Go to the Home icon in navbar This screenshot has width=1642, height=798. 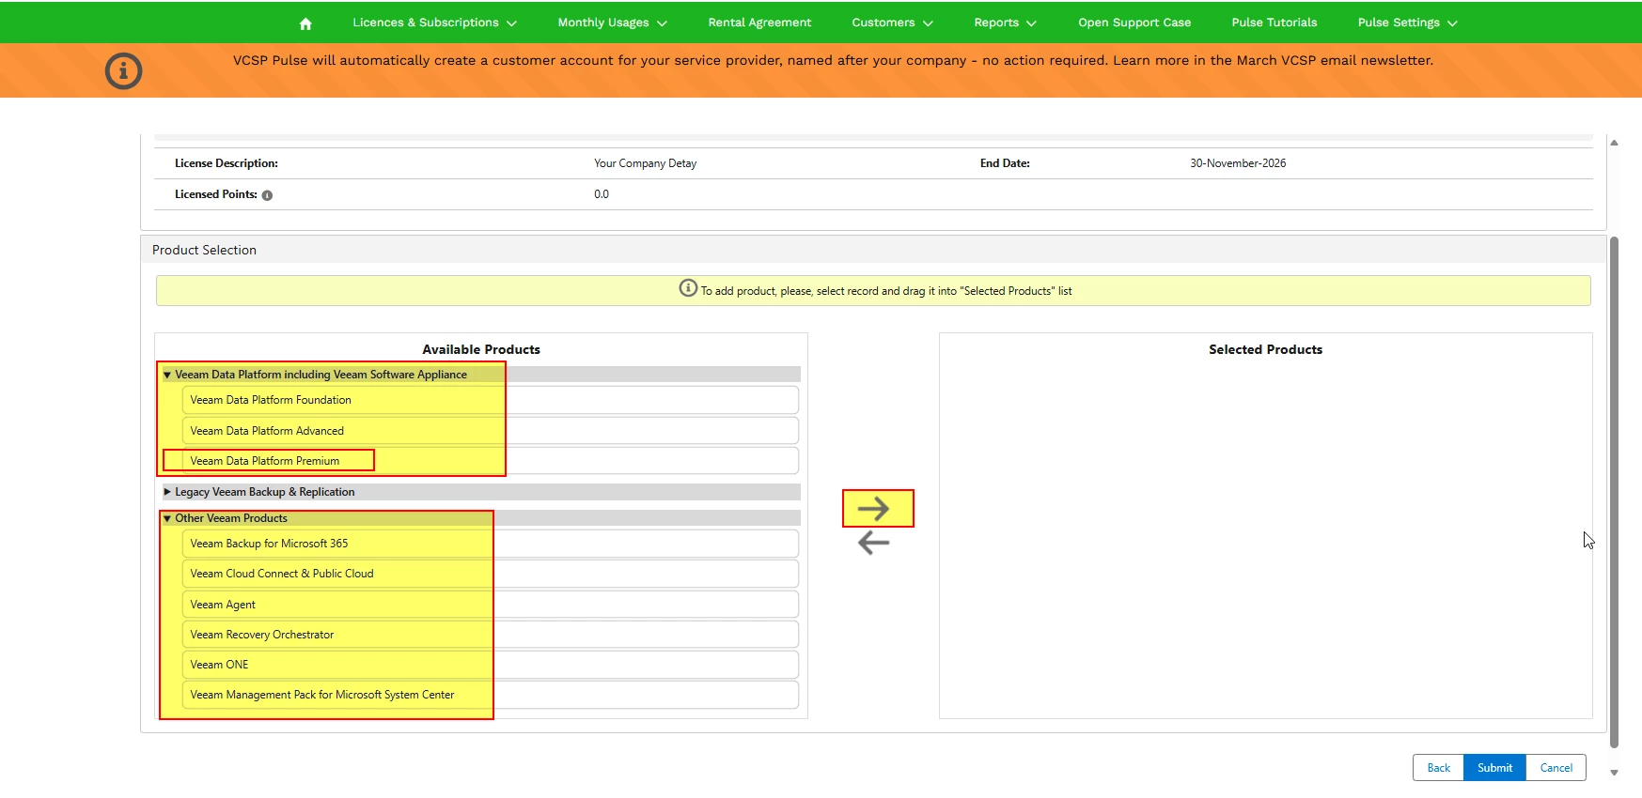[x=305, y=23]
